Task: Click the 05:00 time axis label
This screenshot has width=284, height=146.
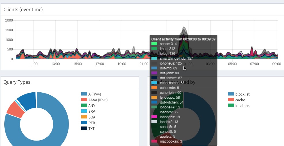Action: click(232, 64)
